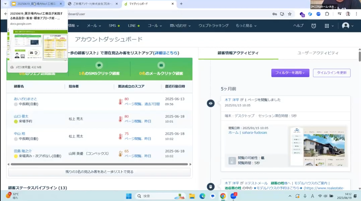
Task: Open 詳細はこちら link
Action: tap(166, 53)
